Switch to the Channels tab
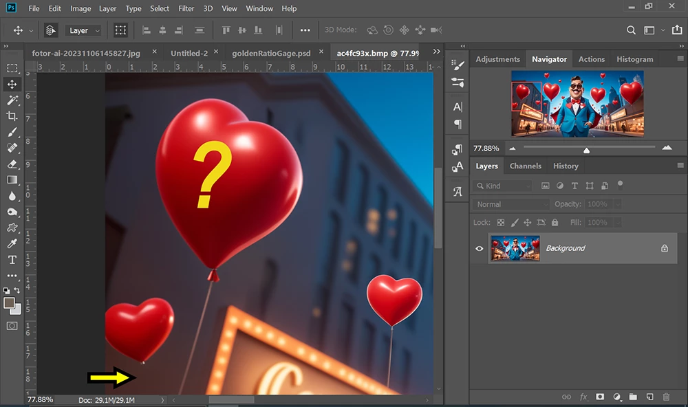 tap(525, 166)
